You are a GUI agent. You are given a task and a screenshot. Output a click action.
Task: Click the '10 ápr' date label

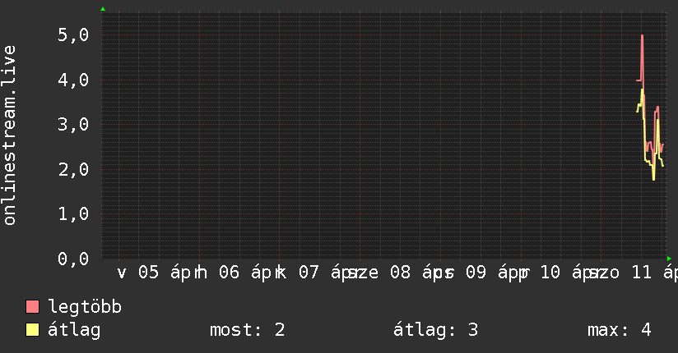pyautogui.click(x=567, y=273)
